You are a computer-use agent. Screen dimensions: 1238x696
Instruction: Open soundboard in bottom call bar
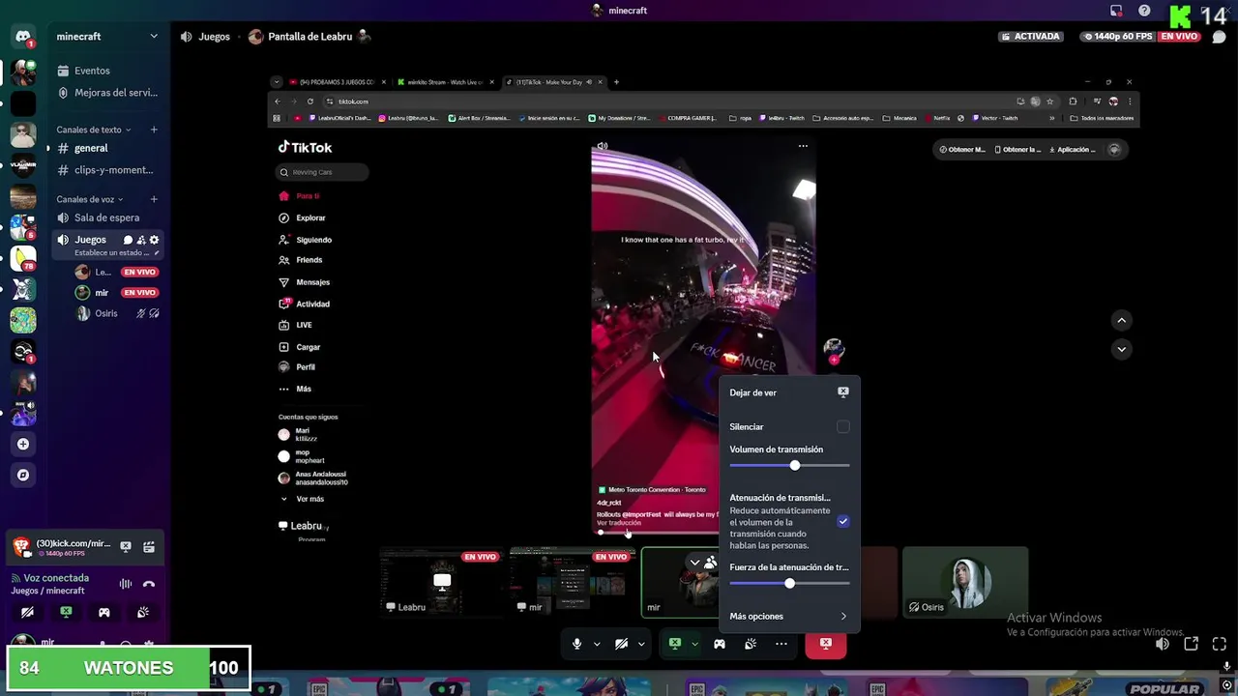tap(751, 644)
